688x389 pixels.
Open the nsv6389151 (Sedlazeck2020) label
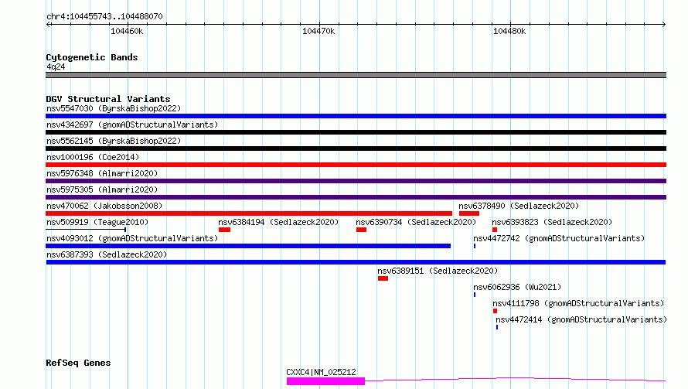point(438,271)
